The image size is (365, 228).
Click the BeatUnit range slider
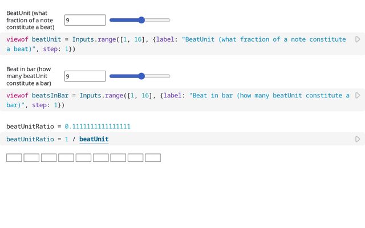(x=140, y=20)
